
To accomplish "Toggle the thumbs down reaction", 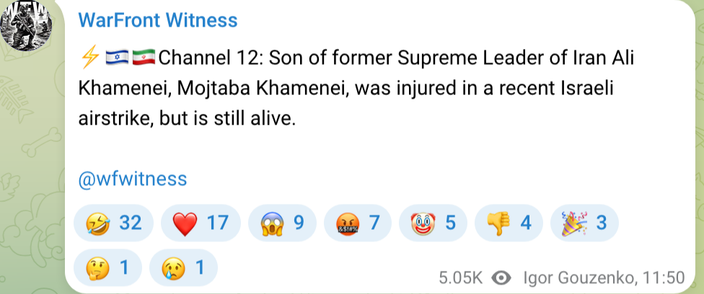I will pos(509,223).
